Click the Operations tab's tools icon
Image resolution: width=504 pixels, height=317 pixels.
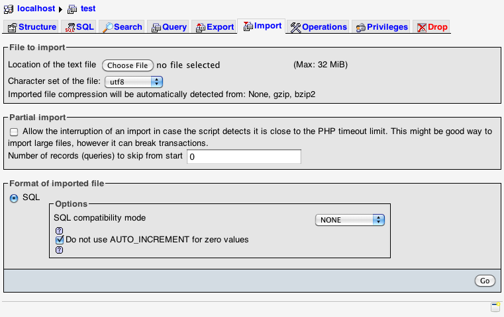tap(296, 27)
